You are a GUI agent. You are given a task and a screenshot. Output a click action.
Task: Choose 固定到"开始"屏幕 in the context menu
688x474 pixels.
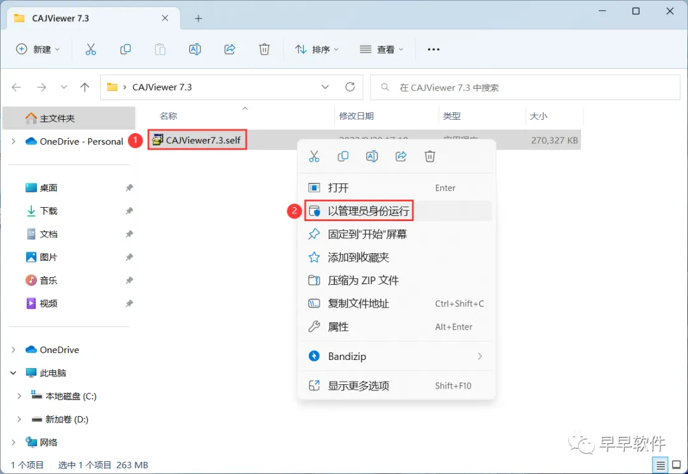(x=397, y=234)
